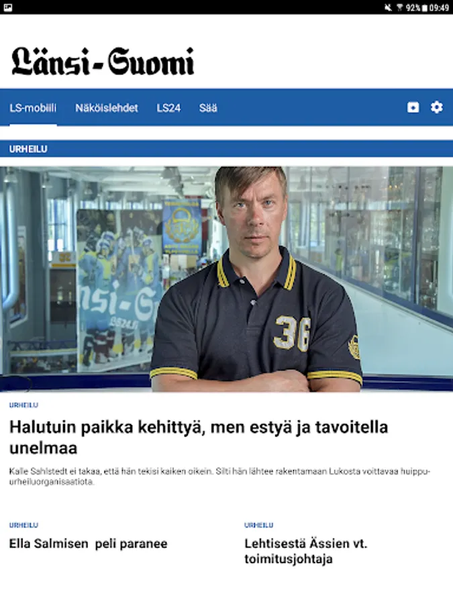Switch to the Näköislehdet tab
Image resolution: width=453 pixels, height=604 pixels.
[x=106, y=108]
